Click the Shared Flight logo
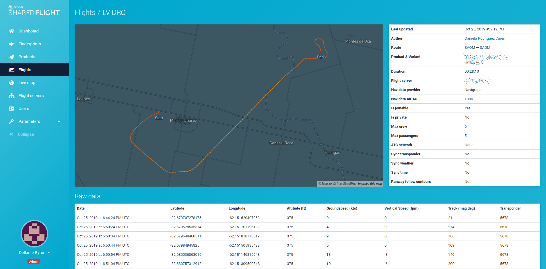This screenshot has height=269, width=546. 34,11
